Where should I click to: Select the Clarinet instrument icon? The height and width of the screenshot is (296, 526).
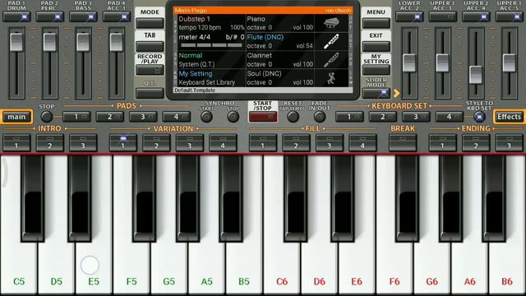point(331,60)
